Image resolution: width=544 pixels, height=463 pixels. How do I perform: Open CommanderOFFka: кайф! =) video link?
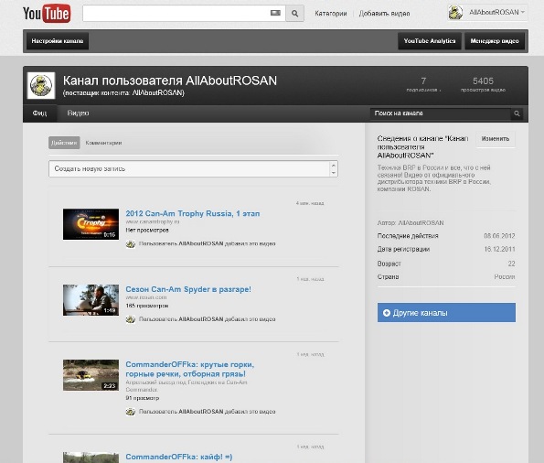[x=179, y=457]
